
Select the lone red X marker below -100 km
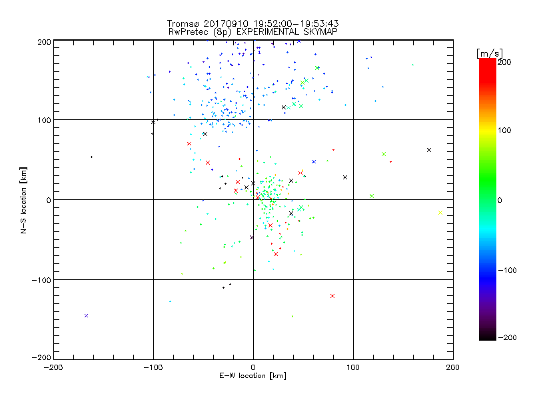(332, 296)
